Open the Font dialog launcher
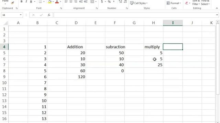The image size is (220, 123). [61, 8]
